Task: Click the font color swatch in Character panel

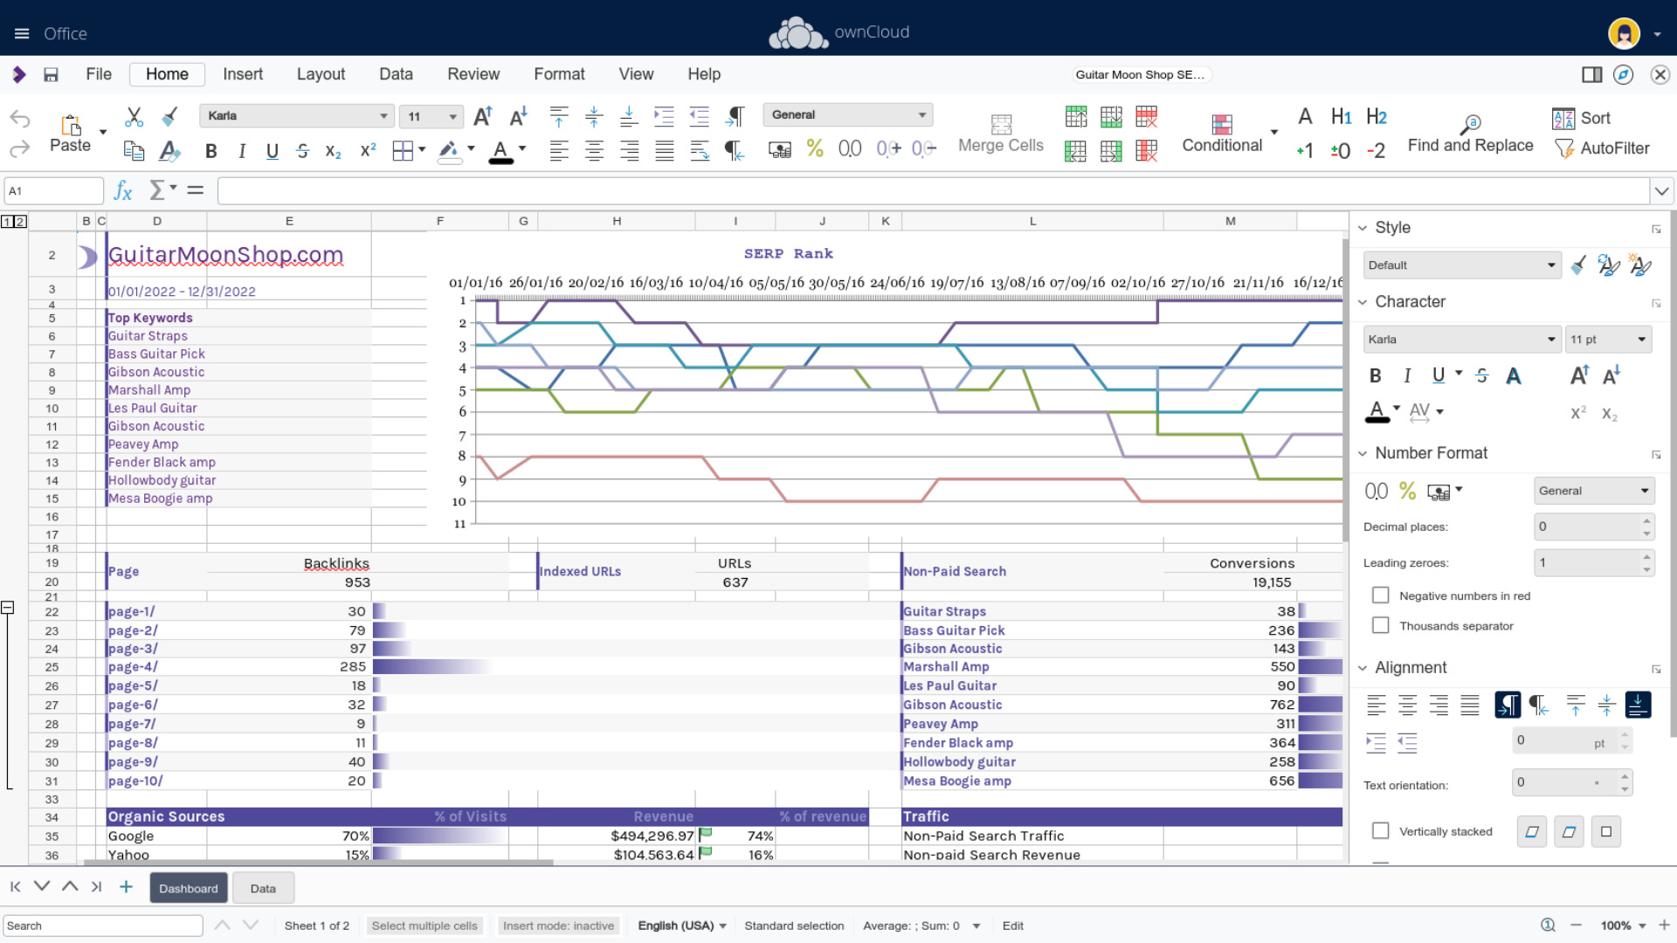Action: pyautogui.click(x=1377, y=411)
